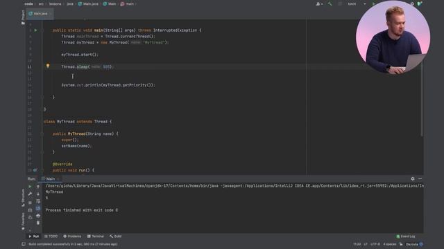Toggle soft-wrap in console output
444x249 pixels.
[38, 201]
